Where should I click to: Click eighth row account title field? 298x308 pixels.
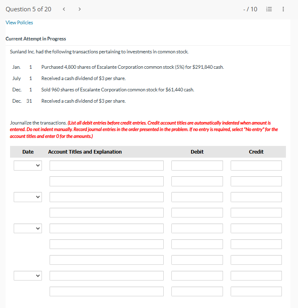pos(106,276)
